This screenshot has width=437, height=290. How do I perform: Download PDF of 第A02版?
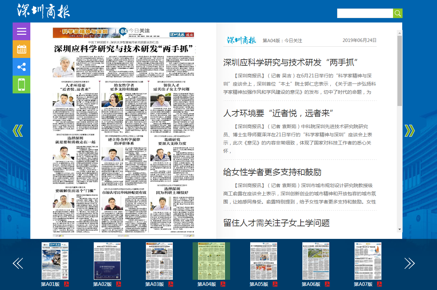[x=119, y=284]
